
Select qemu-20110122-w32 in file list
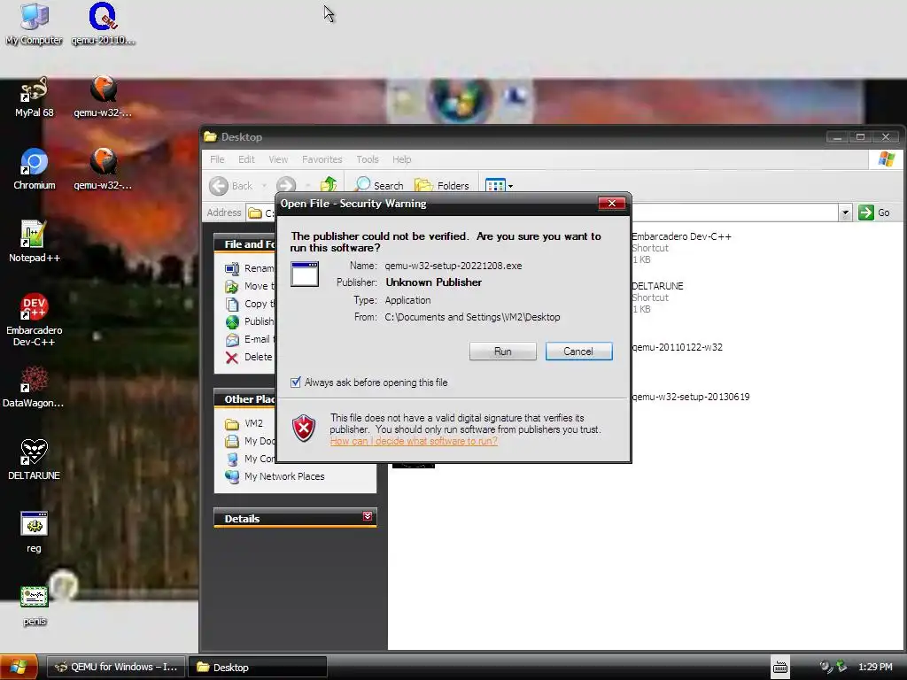click(x=677, y=347)
